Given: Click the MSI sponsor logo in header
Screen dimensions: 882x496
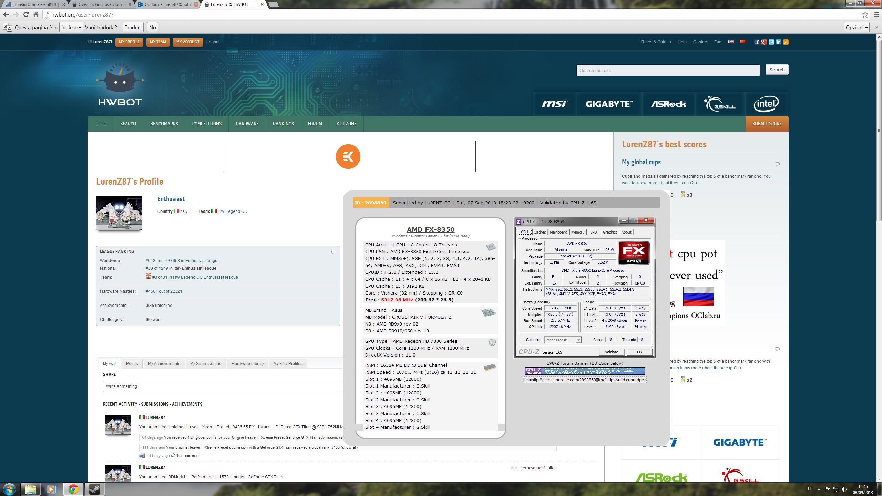Looking at the screenshot, I should point(554,104).
